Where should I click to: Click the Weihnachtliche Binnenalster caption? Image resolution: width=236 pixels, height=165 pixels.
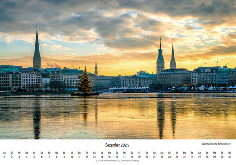click(216, 144)
